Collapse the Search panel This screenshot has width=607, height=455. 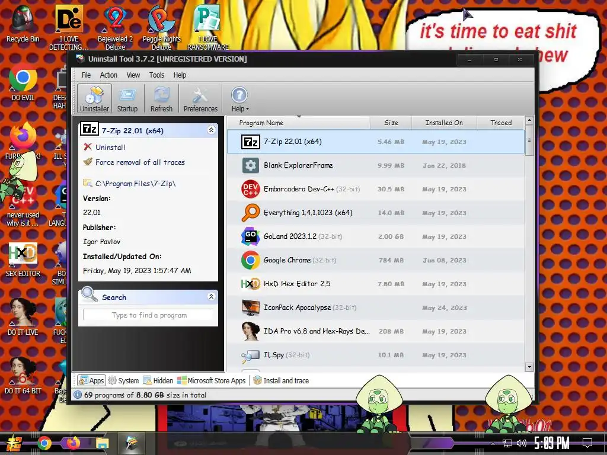tap(212, 297)
